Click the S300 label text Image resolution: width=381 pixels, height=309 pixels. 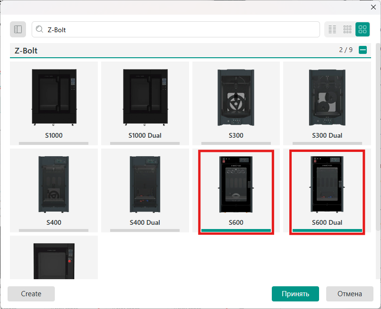[236, 135]
